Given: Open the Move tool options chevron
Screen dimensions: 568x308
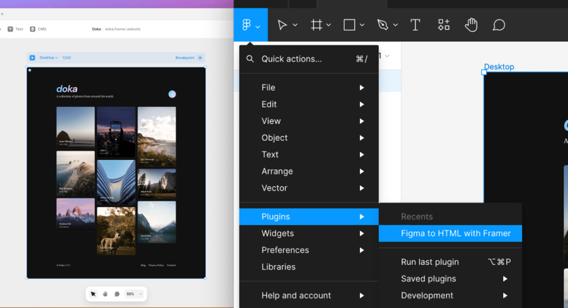Looking at the screenshot, I should click(295, 25).
